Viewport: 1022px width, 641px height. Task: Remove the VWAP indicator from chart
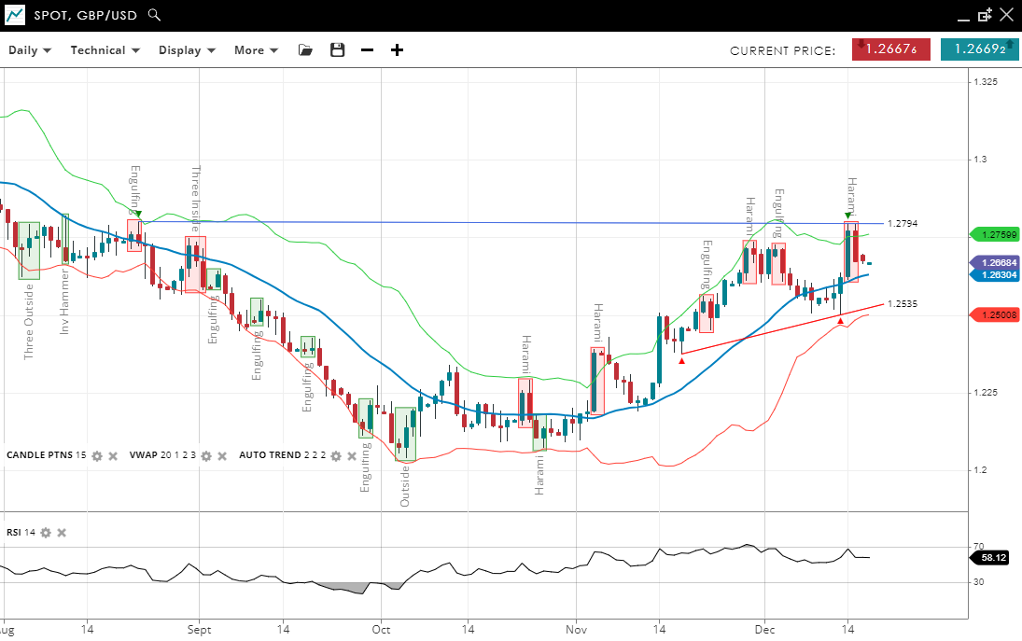[x=222, y=456]
